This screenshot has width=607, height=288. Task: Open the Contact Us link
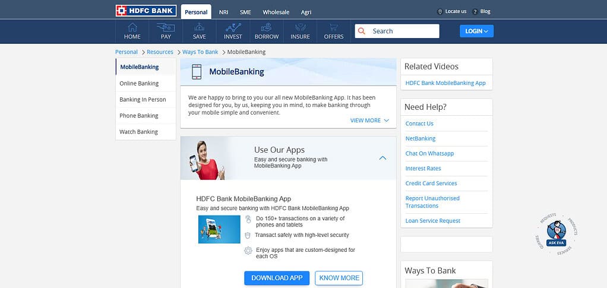419,124
